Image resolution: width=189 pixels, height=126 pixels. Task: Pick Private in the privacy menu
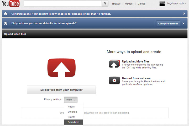click(x=71, y=117)
